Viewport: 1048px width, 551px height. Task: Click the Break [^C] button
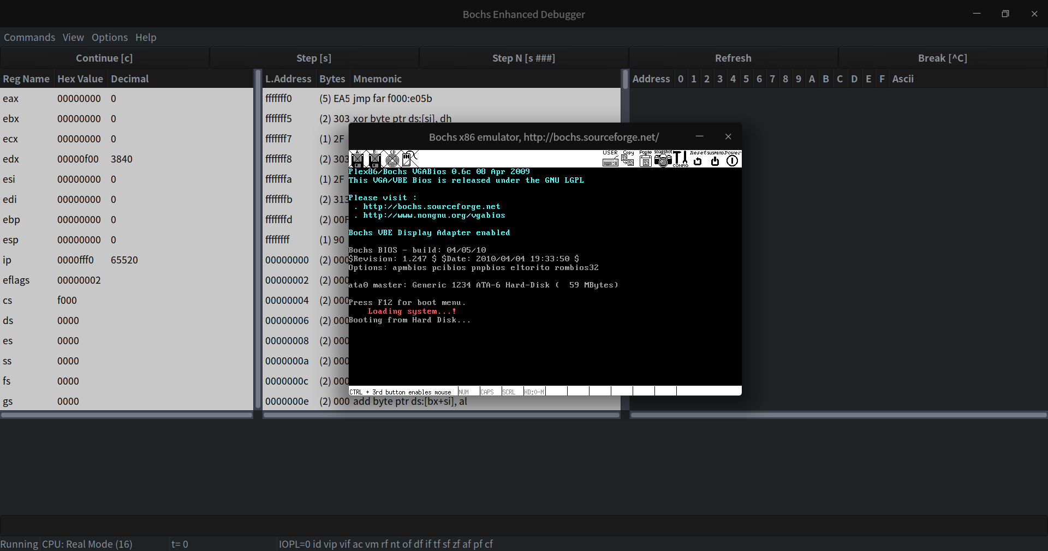pos(943,58)
